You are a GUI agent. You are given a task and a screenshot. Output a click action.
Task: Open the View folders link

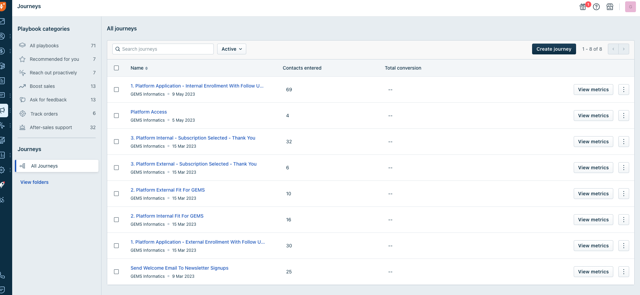35,182
